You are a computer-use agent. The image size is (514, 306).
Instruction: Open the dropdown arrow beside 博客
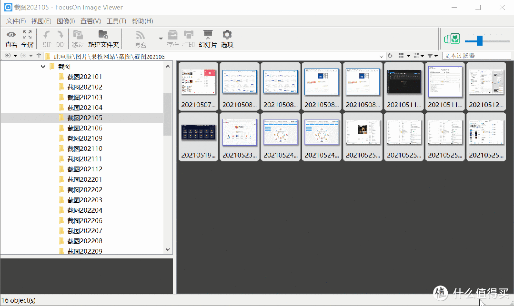click(161, 39)
